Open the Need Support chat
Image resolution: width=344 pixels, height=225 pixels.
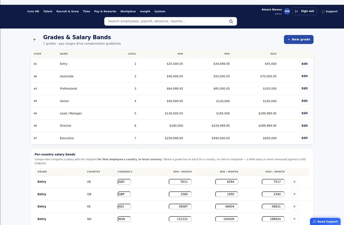pos(325,221)
